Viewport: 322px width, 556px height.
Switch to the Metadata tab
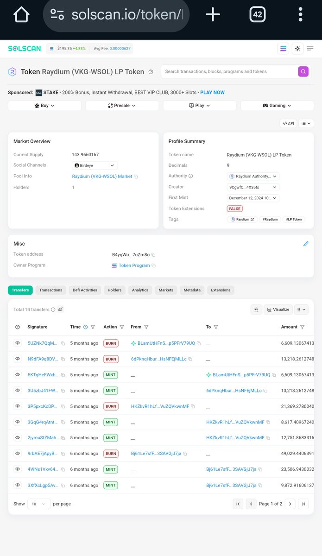tap(192, 290)
